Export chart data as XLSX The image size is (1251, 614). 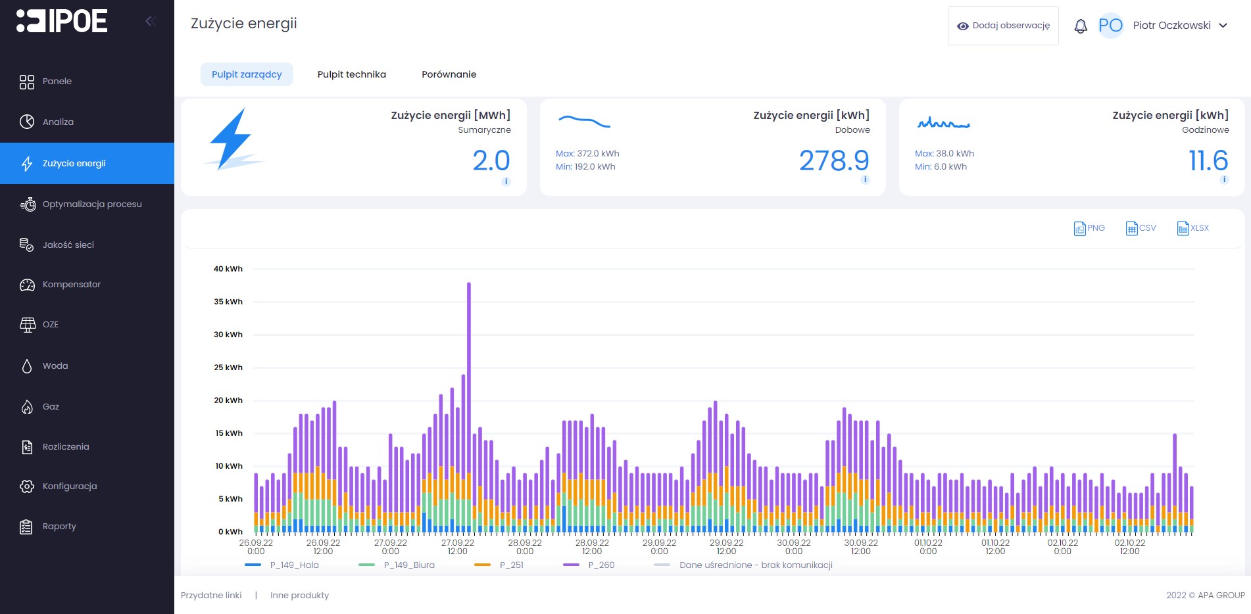tap(1192, 228)
